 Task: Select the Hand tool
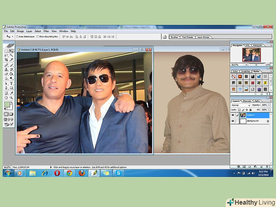point(6,97)
